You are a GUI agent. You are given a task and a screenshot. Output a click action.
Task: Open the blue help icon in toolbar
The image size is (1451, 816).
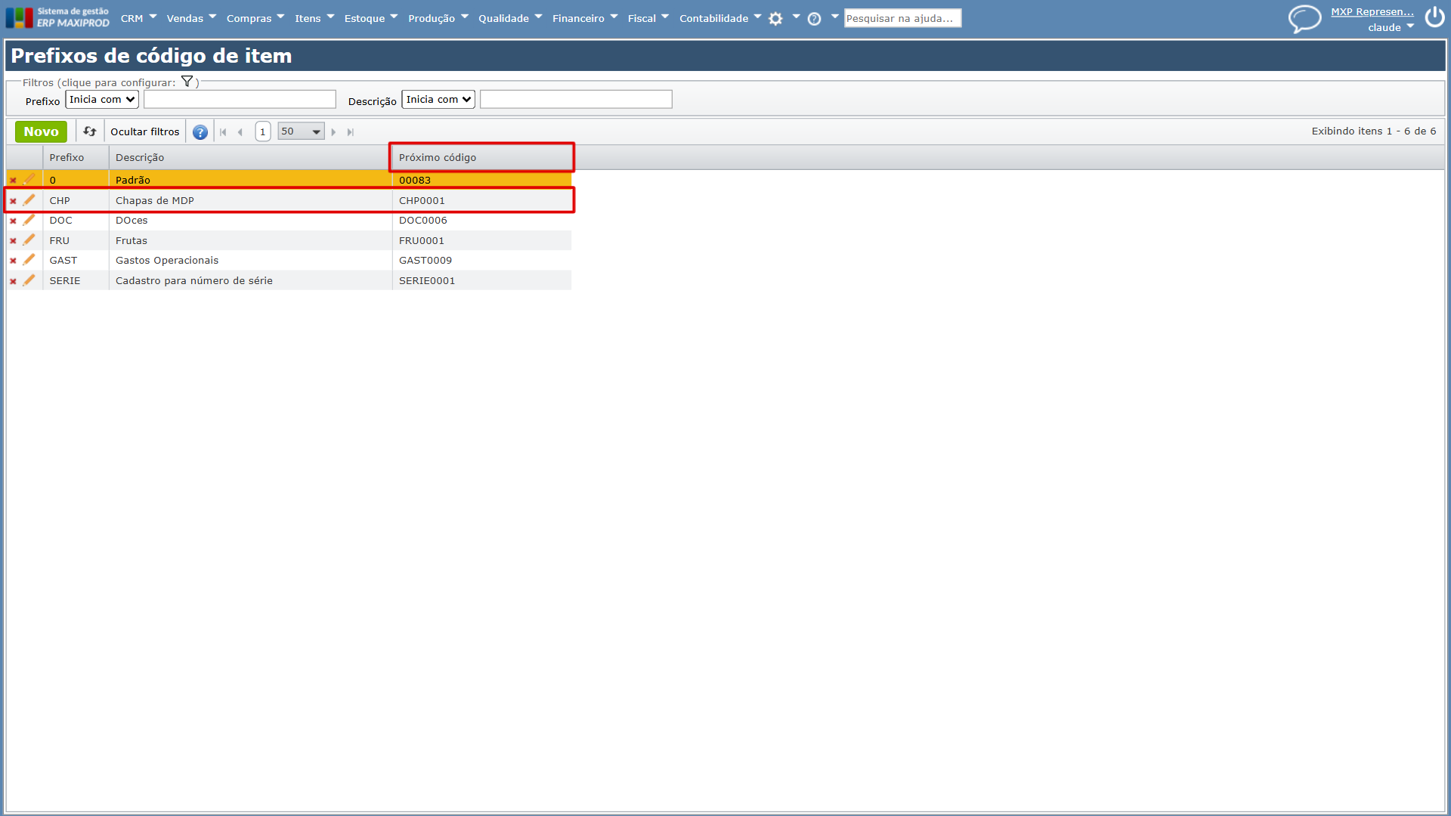click(200, 132)
